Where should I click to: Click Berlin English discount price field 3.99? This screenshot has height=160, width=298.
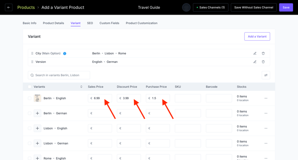[129, 98]
